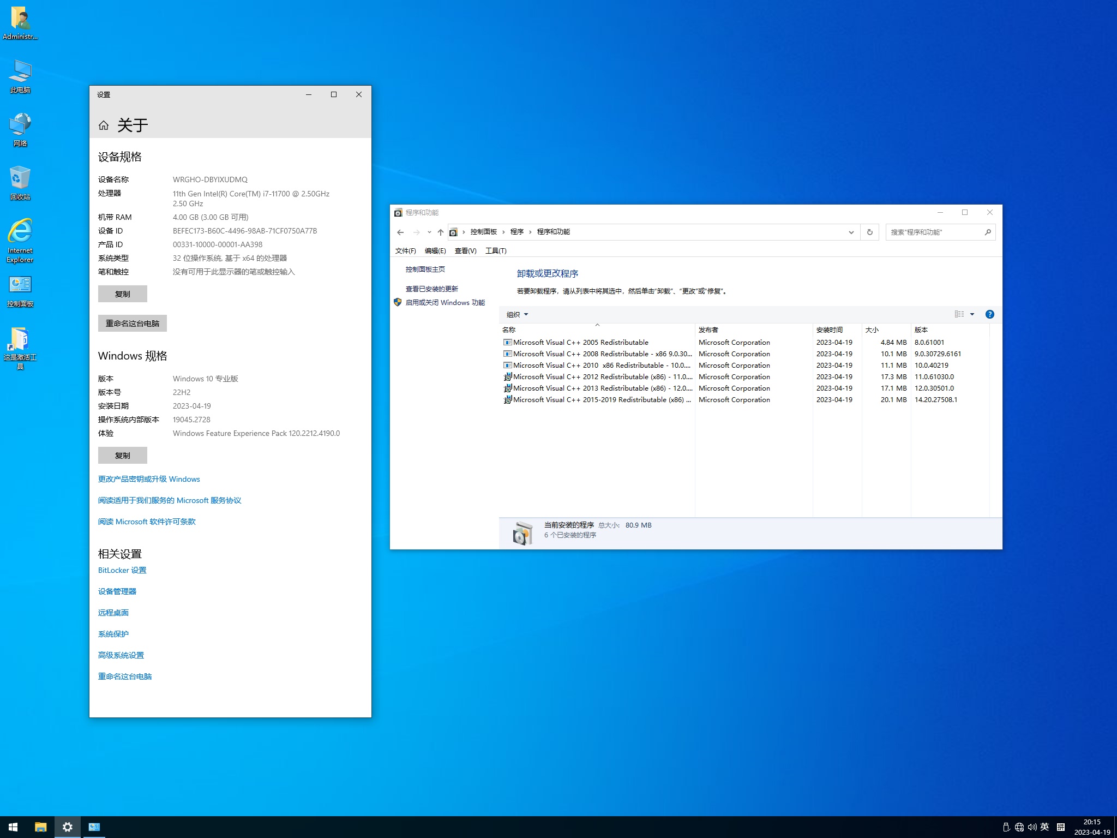Click the IME keyboard grid tray icon
Screen dimensions: 1117x838
click(x=1061, y=827)
